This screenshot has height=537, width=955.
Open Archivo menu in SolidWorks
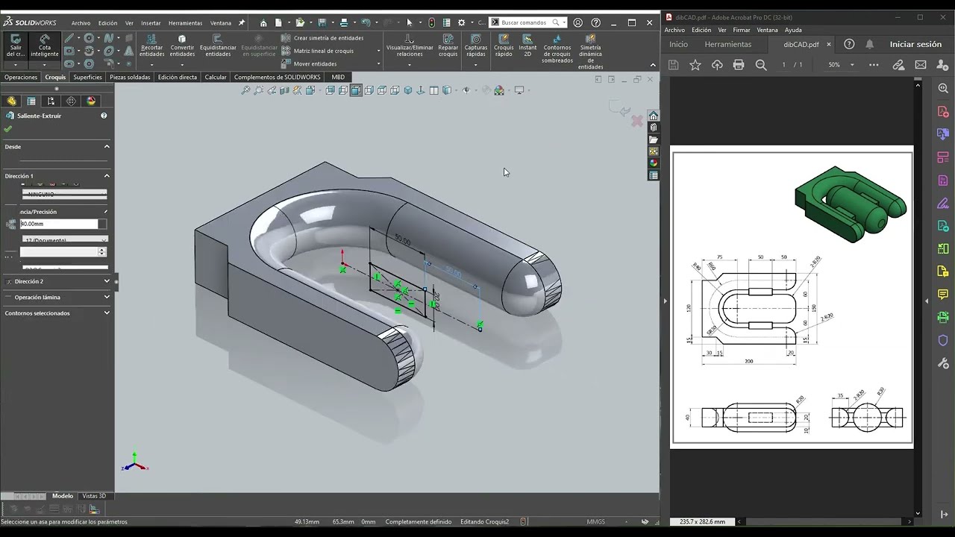[81, 23]
